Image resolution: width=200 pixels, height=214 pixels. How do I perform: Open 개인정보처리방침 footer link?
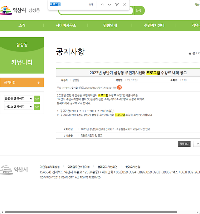50,167
